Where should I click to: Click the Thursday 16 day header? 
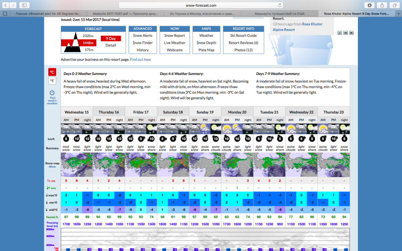pos(109,112)
